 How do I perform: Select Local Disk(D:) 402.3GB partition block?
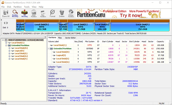(x=42, y=26)
